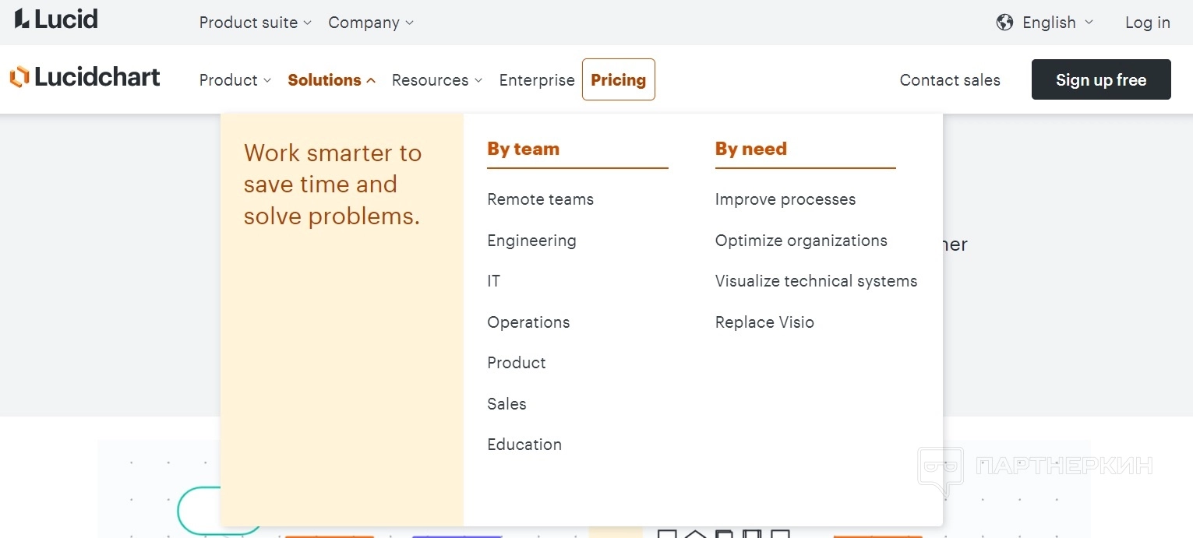Open the Company dropdown menu
1193x538 pixels.
tap(370, 23)
